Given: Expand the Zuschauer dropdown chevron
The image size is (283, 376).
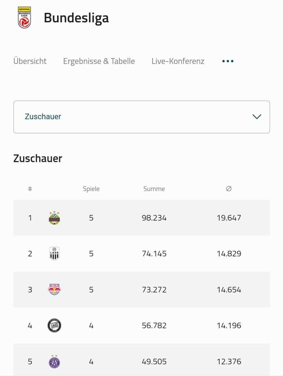Looking at the screenshot, I should (257, 117).
